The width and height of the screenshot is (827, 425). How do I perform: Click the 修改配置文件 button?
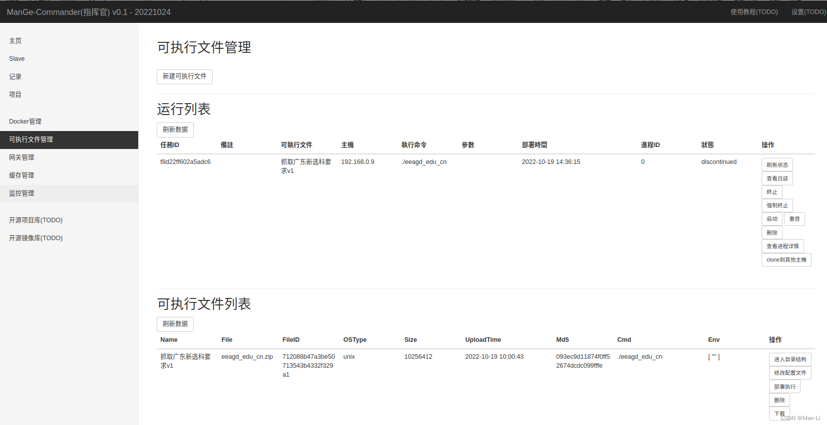point(790,373)
